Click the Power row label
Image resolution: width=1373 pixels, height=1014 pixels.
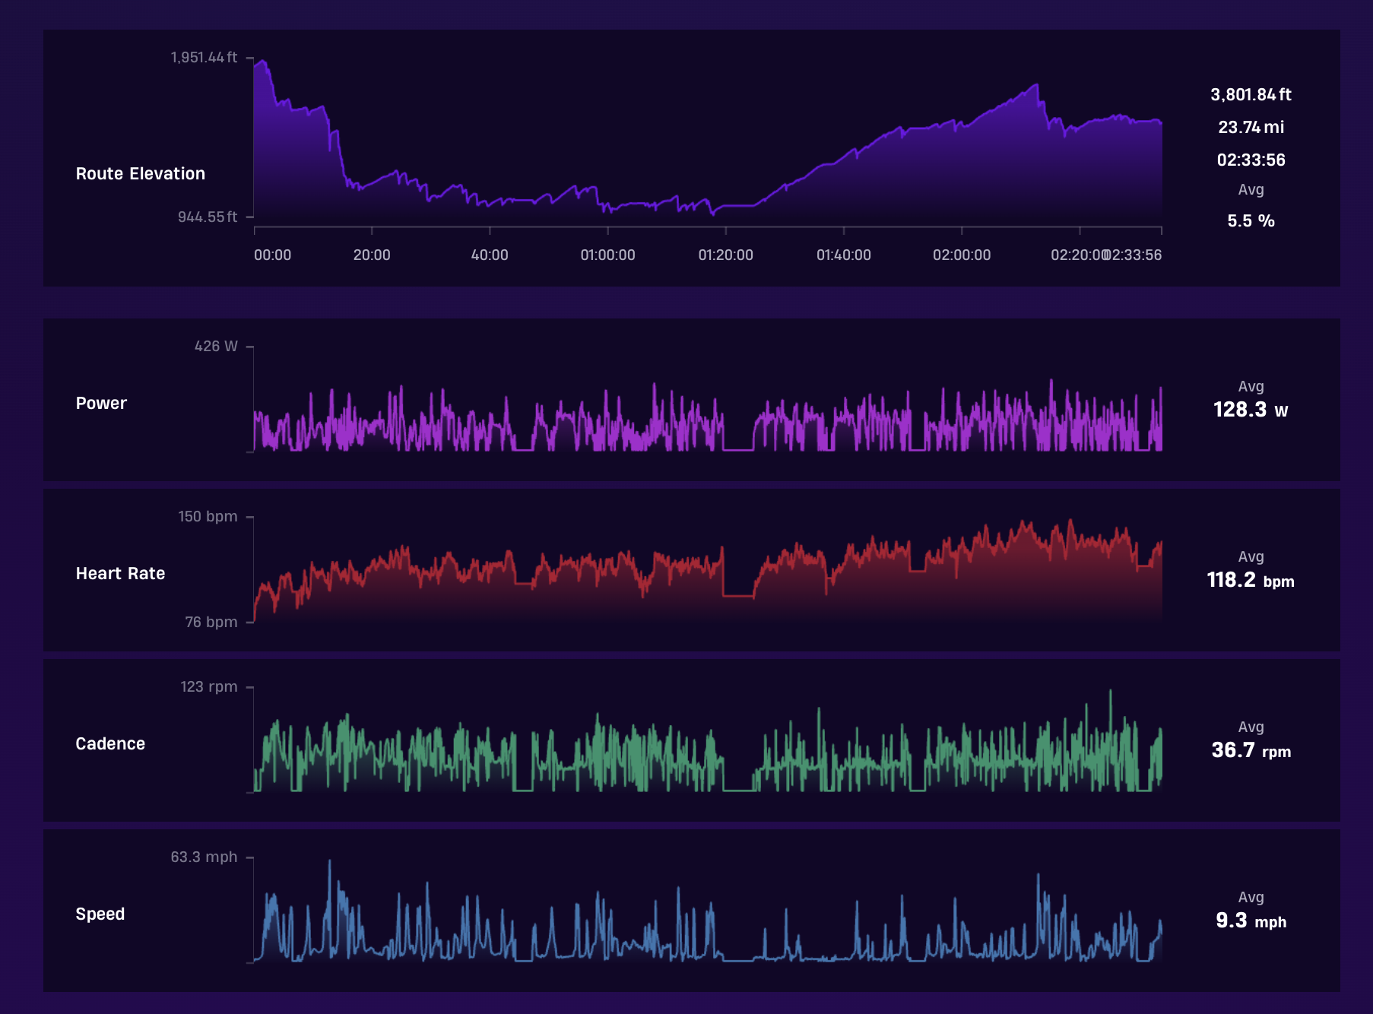pyautogui.click(x=101, y=404)
